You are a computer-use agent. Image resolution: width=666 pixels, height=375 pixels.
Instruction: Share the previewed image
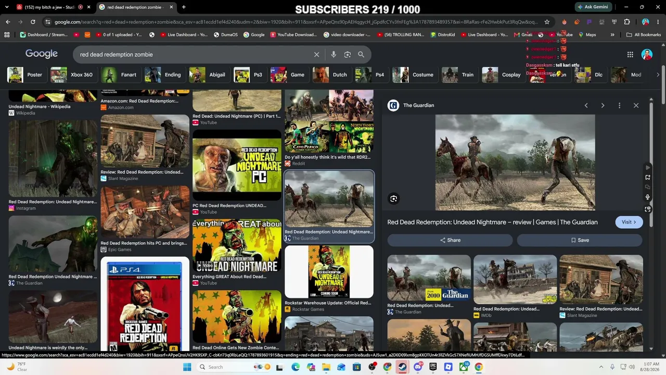coord(450,240)
